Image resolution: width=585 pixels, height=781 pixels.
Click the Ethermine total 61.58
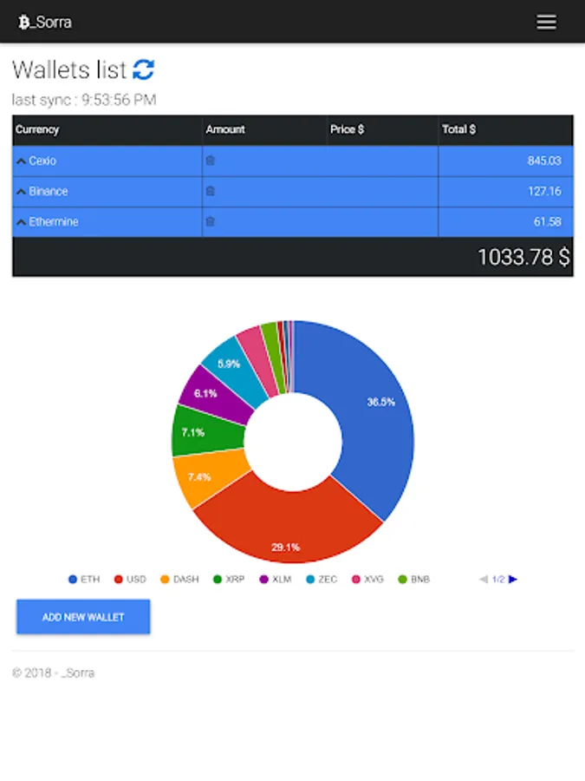pos(547,221)
